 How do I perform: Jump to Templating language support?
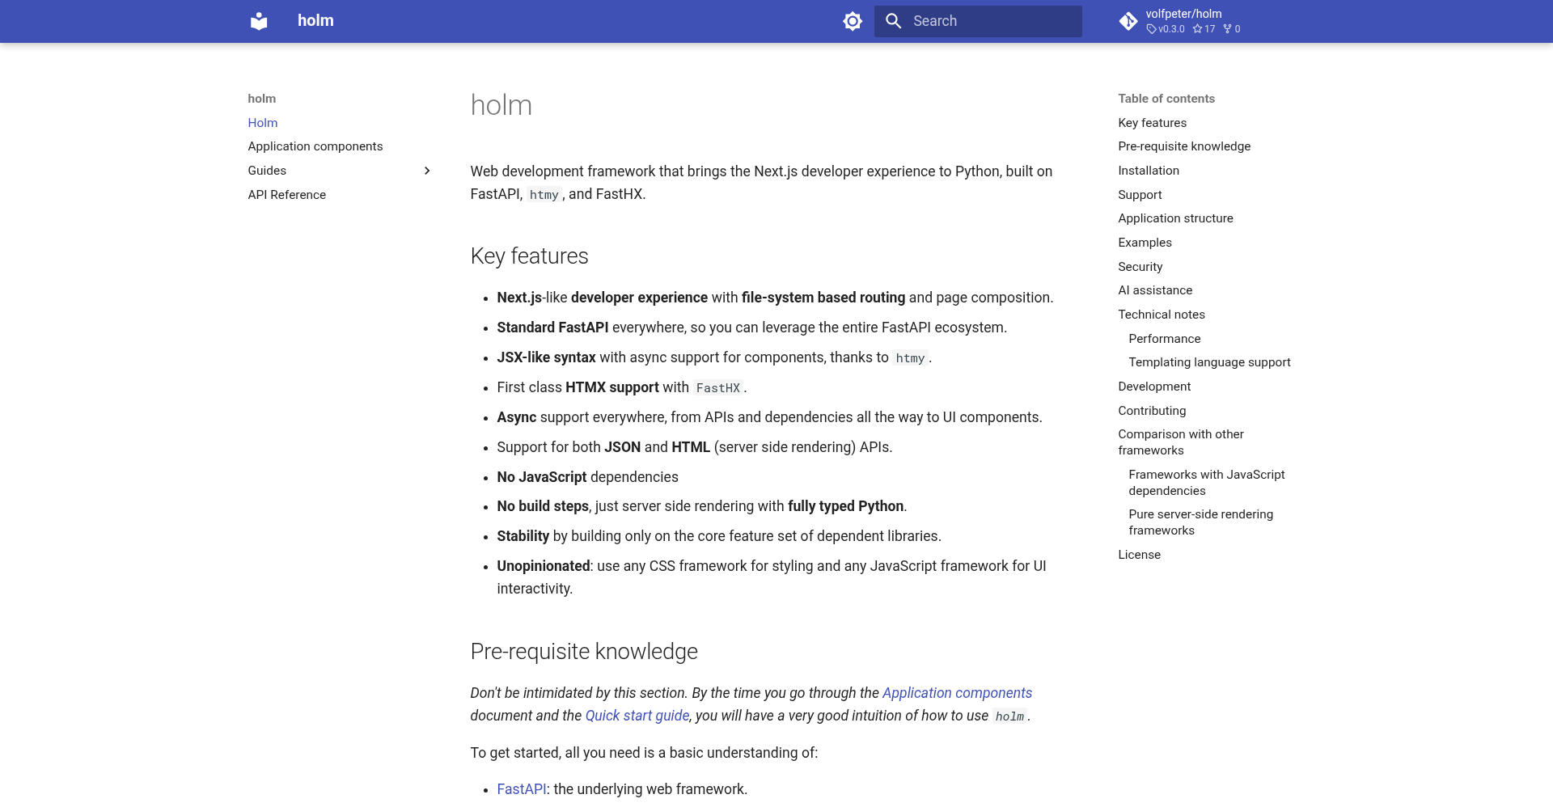[1208, 362]
